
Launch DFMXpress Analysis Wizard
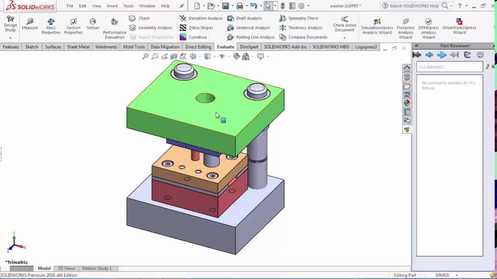428,28
